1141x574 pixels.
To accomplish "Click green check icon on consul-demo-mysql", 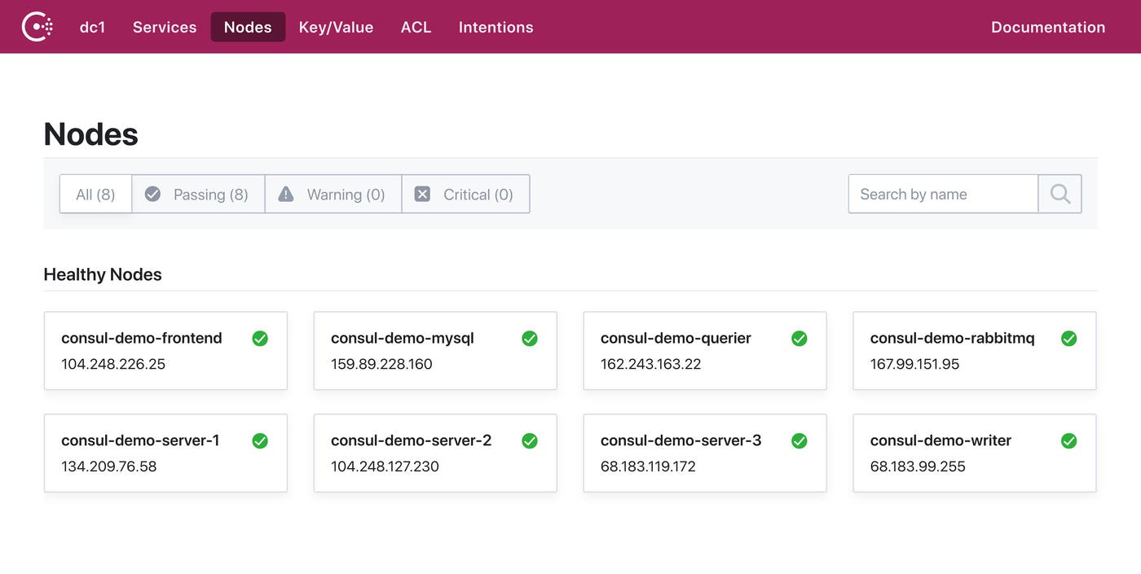I will [x=530, y=339].
